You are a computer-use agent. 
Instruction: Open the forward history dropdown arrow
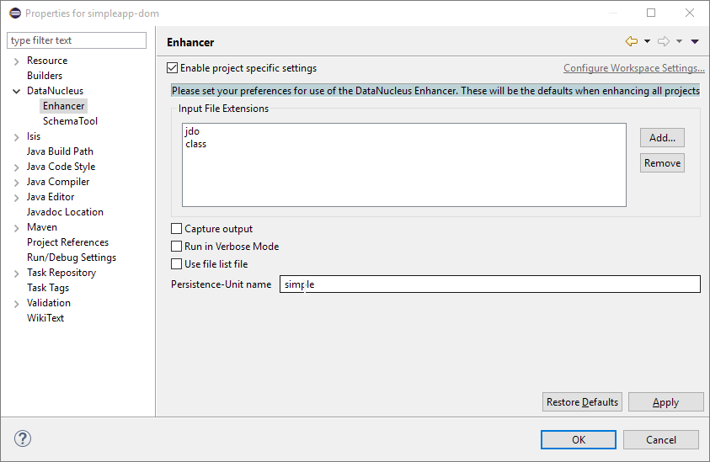[679, 41]
